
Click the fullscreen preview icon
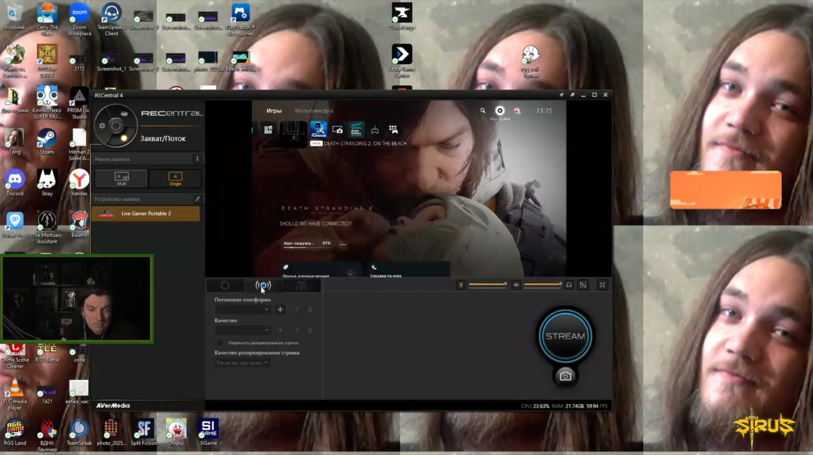coord(602,285)
